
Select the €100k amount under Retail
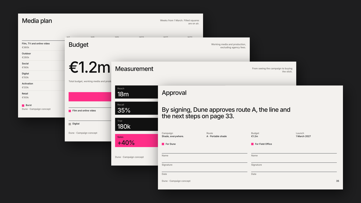(x=26, y=97)
